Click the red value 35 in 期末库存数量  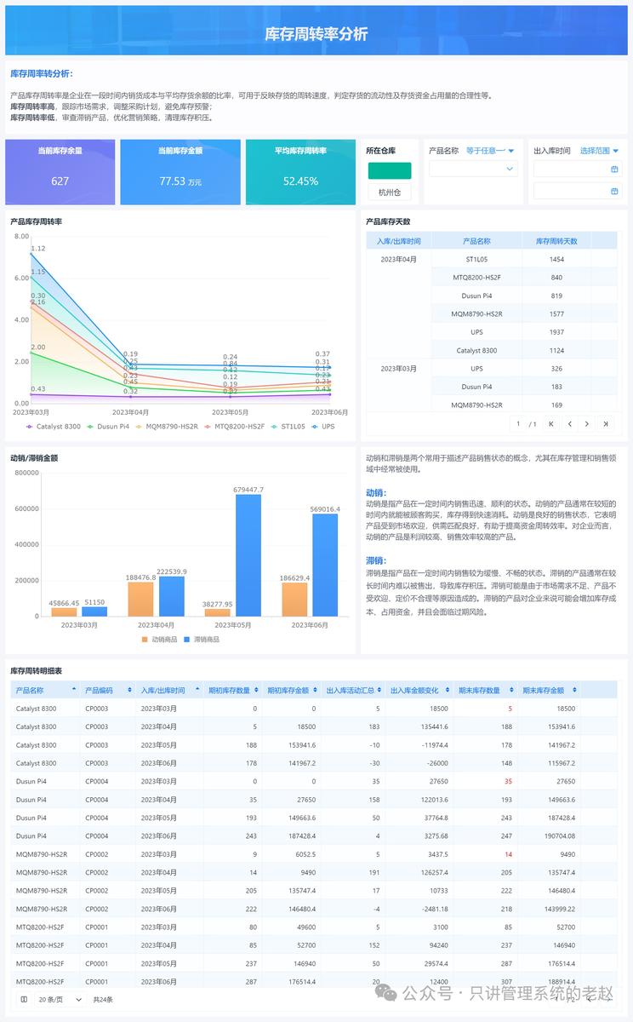(x=508, y=781)
